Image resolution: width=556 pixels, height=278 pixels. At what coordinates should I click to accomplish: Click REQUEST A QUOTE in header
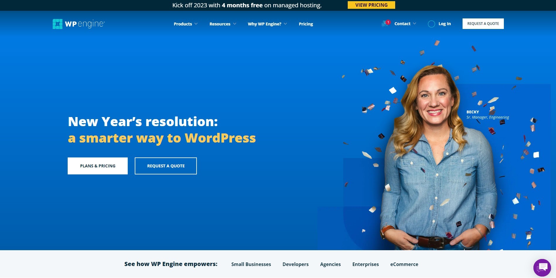pos(483,24)
